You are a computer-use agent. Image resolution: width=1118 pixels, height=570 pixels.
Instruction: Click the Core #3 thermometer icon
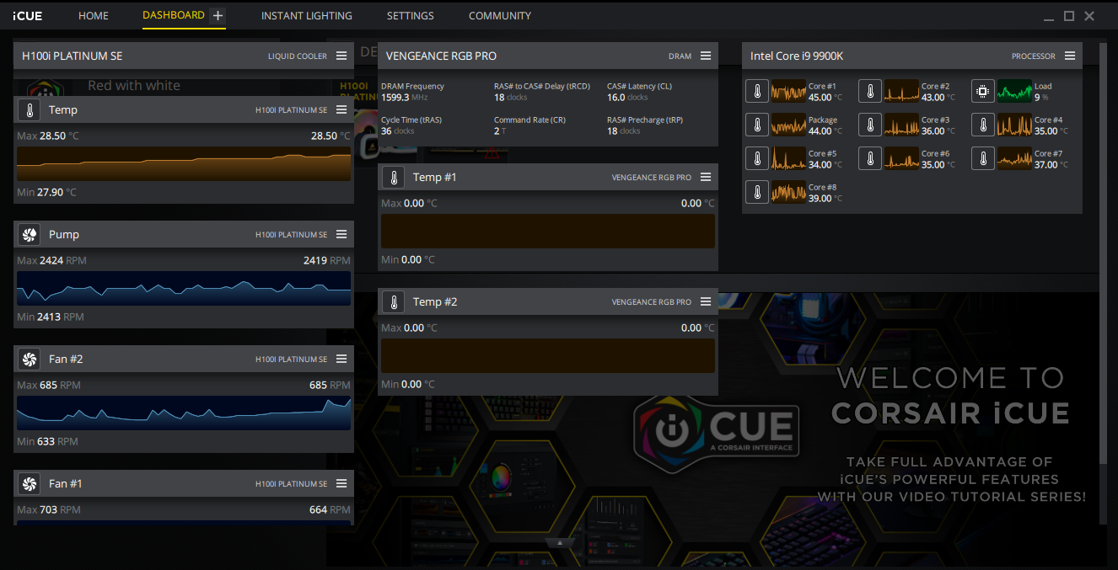pos(870,125)
